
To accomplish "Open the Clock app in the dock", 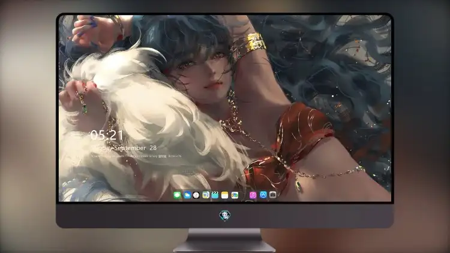I will 196,195.
